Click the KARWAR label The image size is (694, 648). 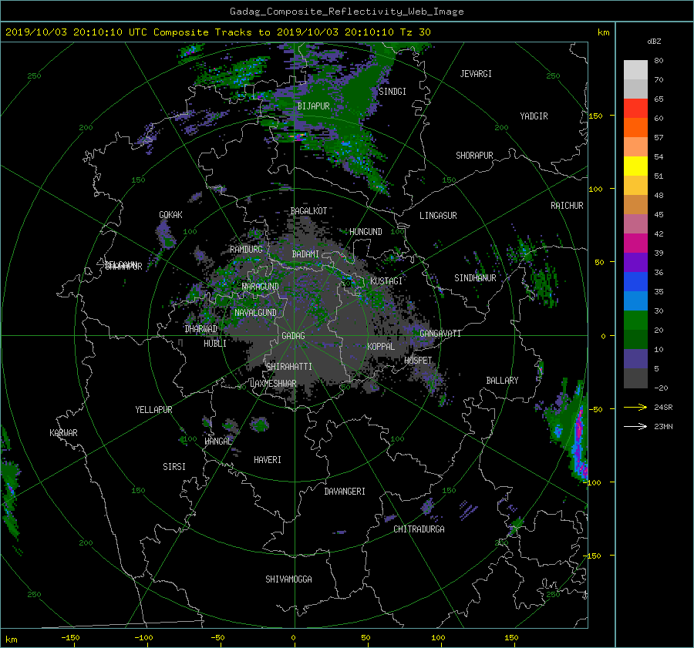tap(63, 433)
